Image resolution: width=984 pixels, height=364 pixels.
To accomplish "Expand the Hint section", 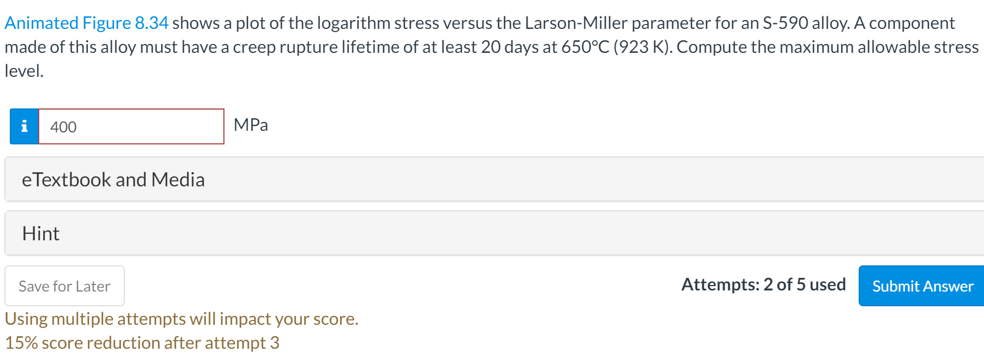I will tap(494, 233).
